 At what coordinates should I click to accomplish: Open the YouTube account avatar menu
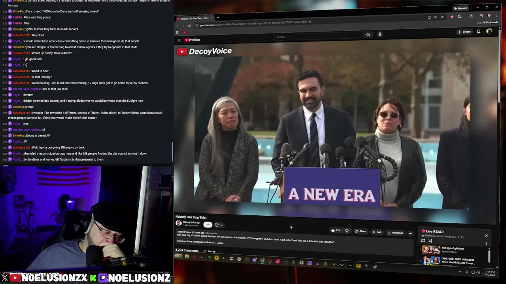(489, 31)
